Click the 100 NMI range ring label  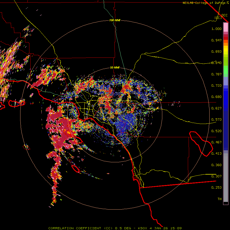[115, 20]
